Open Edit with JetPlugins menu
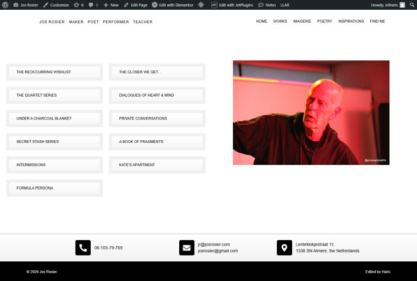417x281 pixels. (232, 5)
